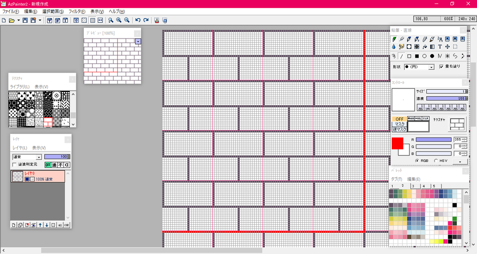Open dropdown arrow next to save-as icon
This screenshot has width=477, height=254.
(40, 20)
